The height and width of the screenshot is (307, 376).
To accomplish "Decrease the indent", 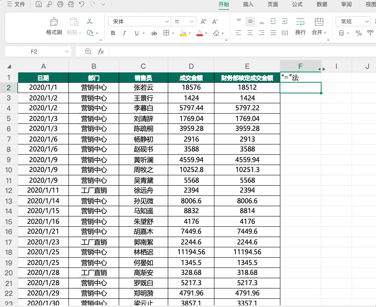I will (x=273, y=21).
